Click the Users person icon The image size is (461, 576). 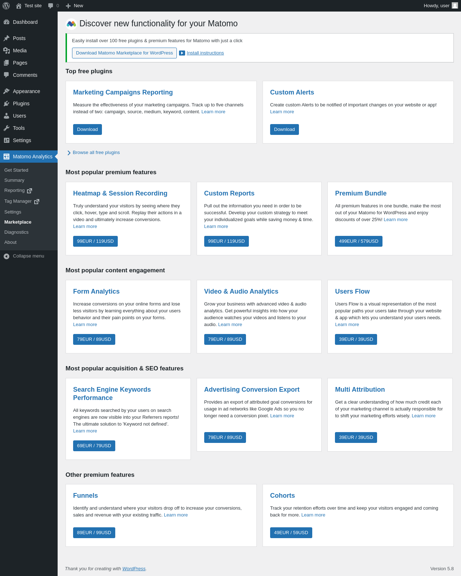tap(6, 116)
